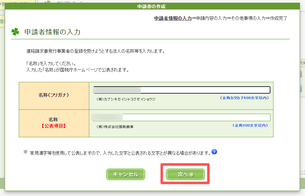Click the 全角200文字以内 hint text
Image resolution: width=305 pixels, height=196 pixels.
250,125
